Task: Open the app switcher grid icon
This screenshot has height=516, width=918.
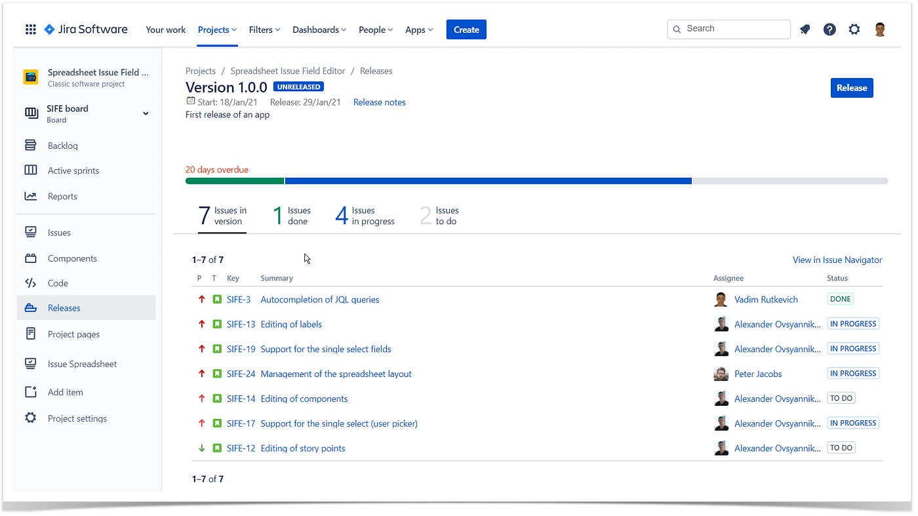Action: [x=31, y=30]
